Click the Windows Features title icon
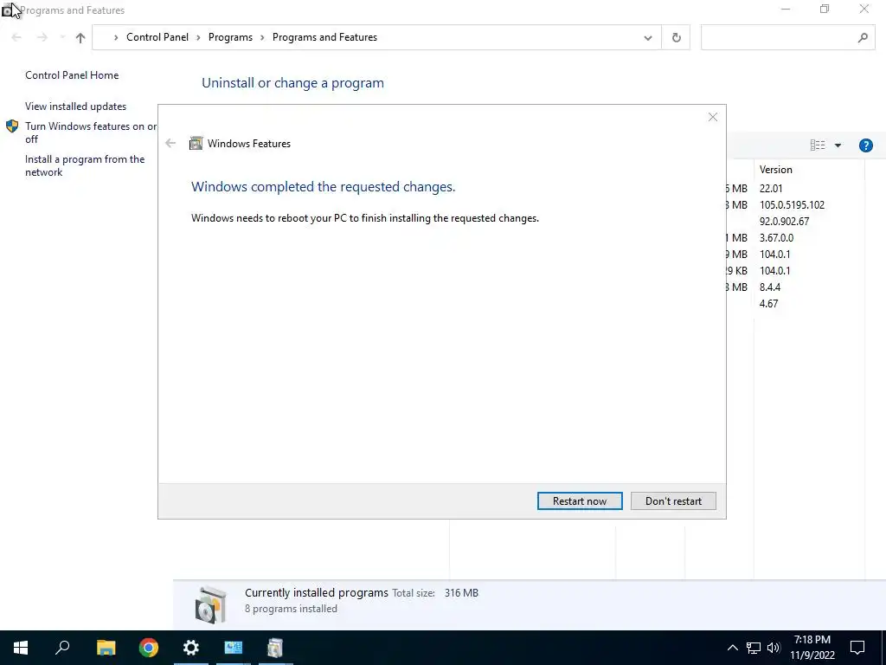The width and height of the screenshot is (886, 665). (196, 143)
